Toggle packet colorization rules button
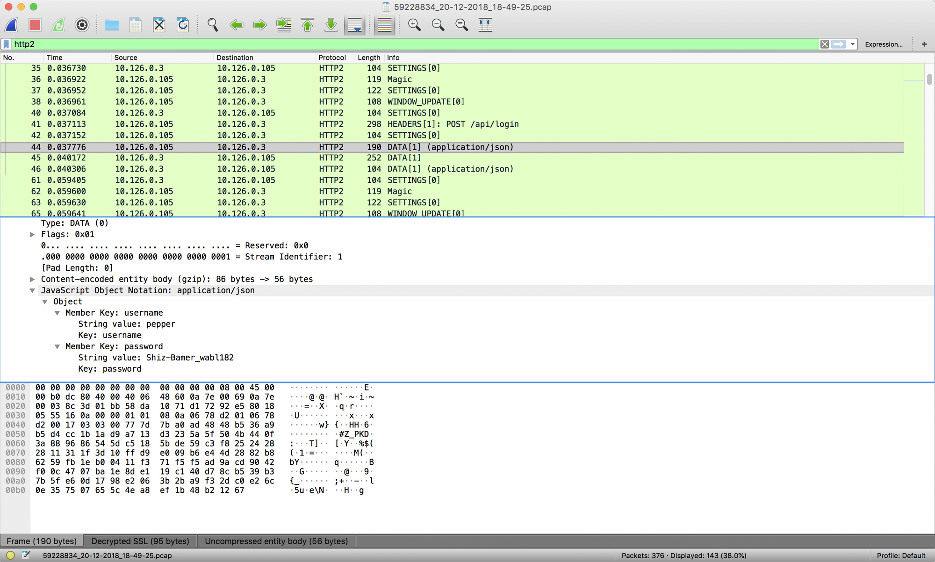The image size is (935, 562). click(x=384, y=25)
